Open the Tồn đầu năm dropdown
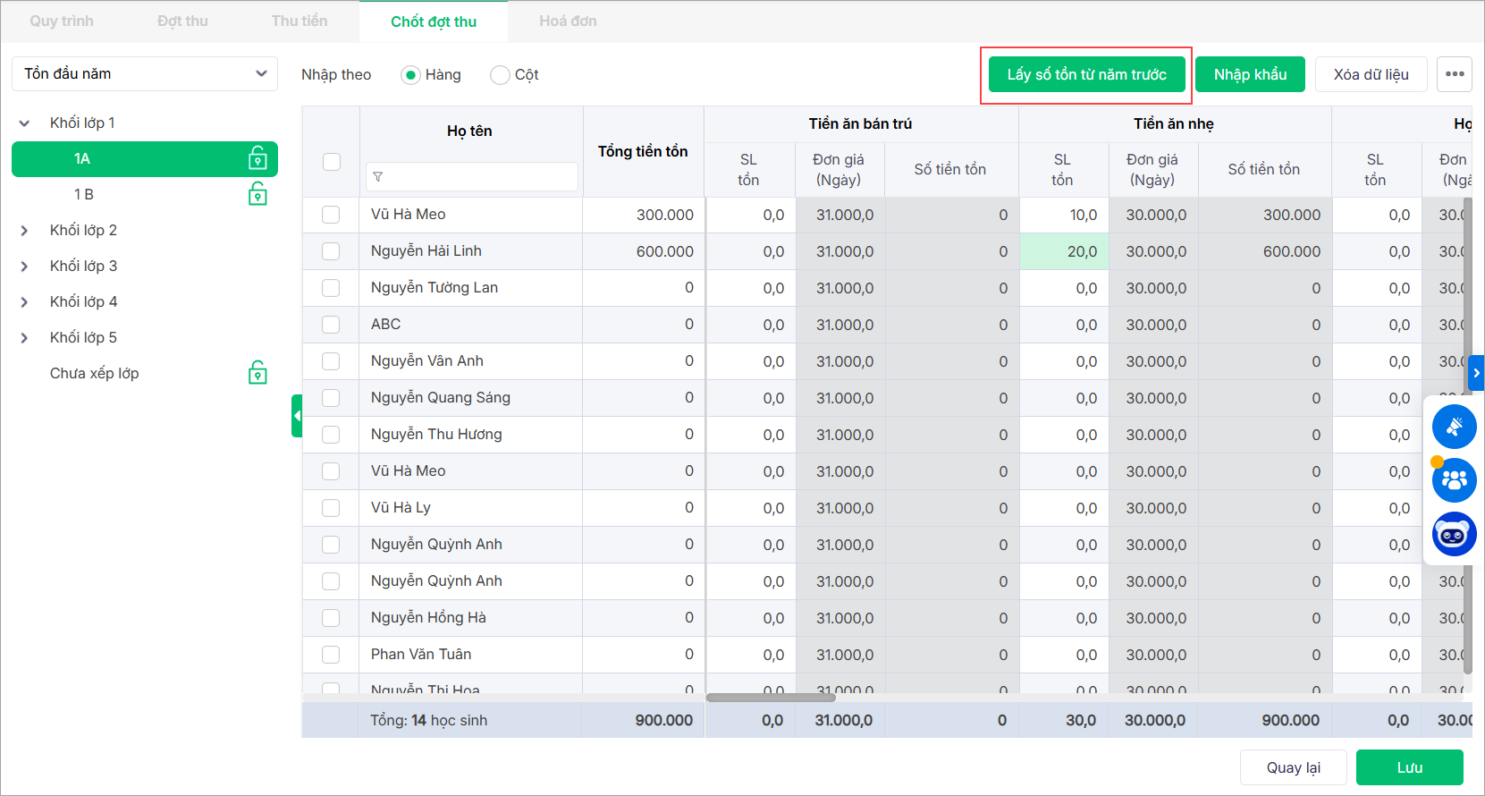This screenshot has height=796, width=1485. point(145,73)
